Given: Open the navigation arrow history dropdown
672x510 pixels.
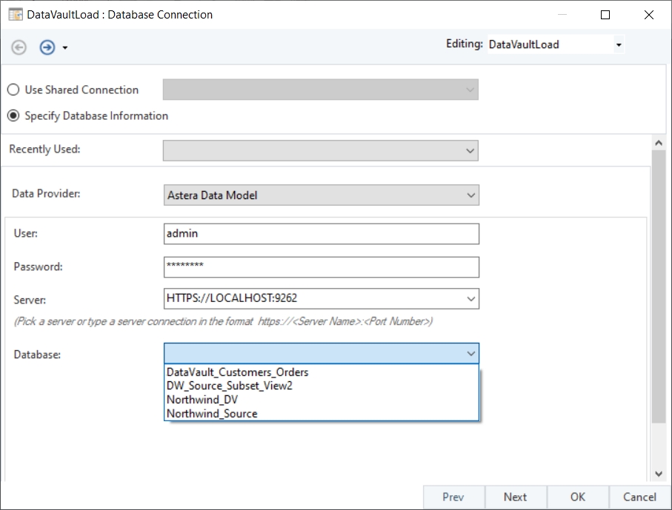Looking at the screenshot, I should point(65,48).
